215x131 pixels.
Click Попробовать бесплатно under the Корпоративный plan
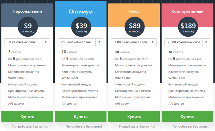pos(190,127)
